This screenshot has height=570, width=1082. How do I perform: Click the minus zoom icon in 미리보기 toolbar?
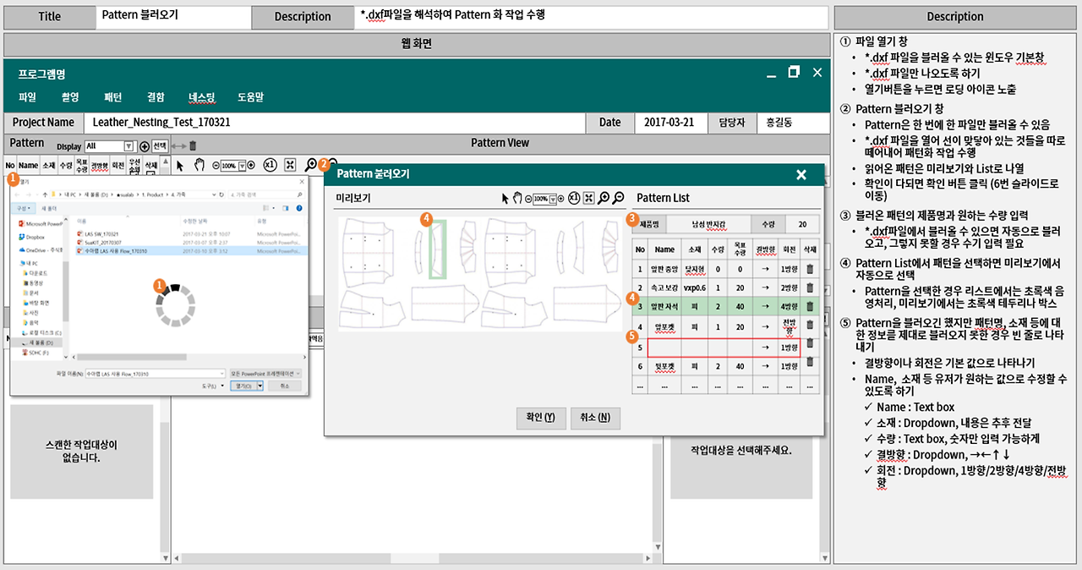coord(528,200)
